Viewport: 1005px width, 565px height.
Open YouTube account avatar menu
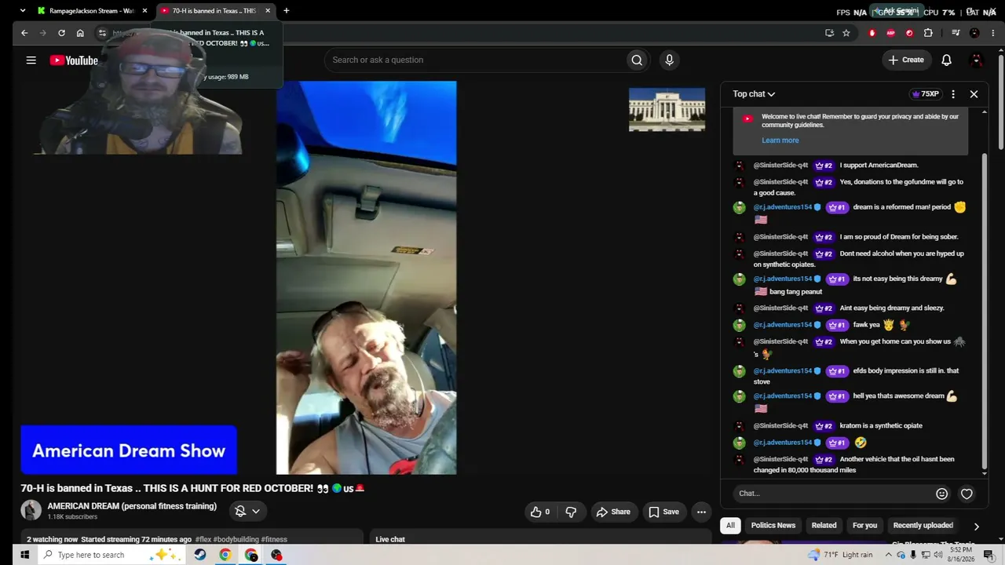tap(977, 60)
